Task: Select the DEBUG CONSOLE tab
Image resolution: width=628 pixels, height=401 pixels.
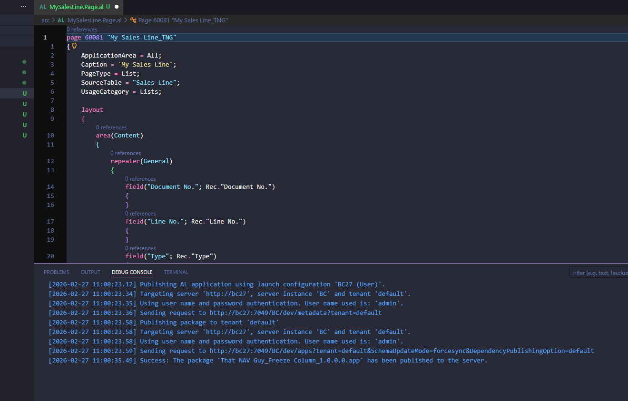Action: (x=132, y=272)
